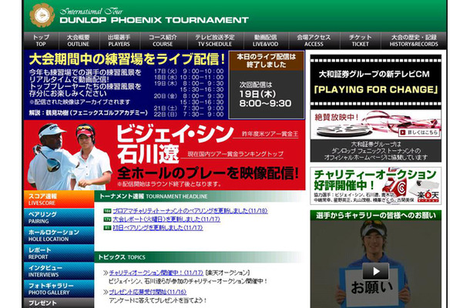Open the REPORT sidebar button

pos(59,253)
